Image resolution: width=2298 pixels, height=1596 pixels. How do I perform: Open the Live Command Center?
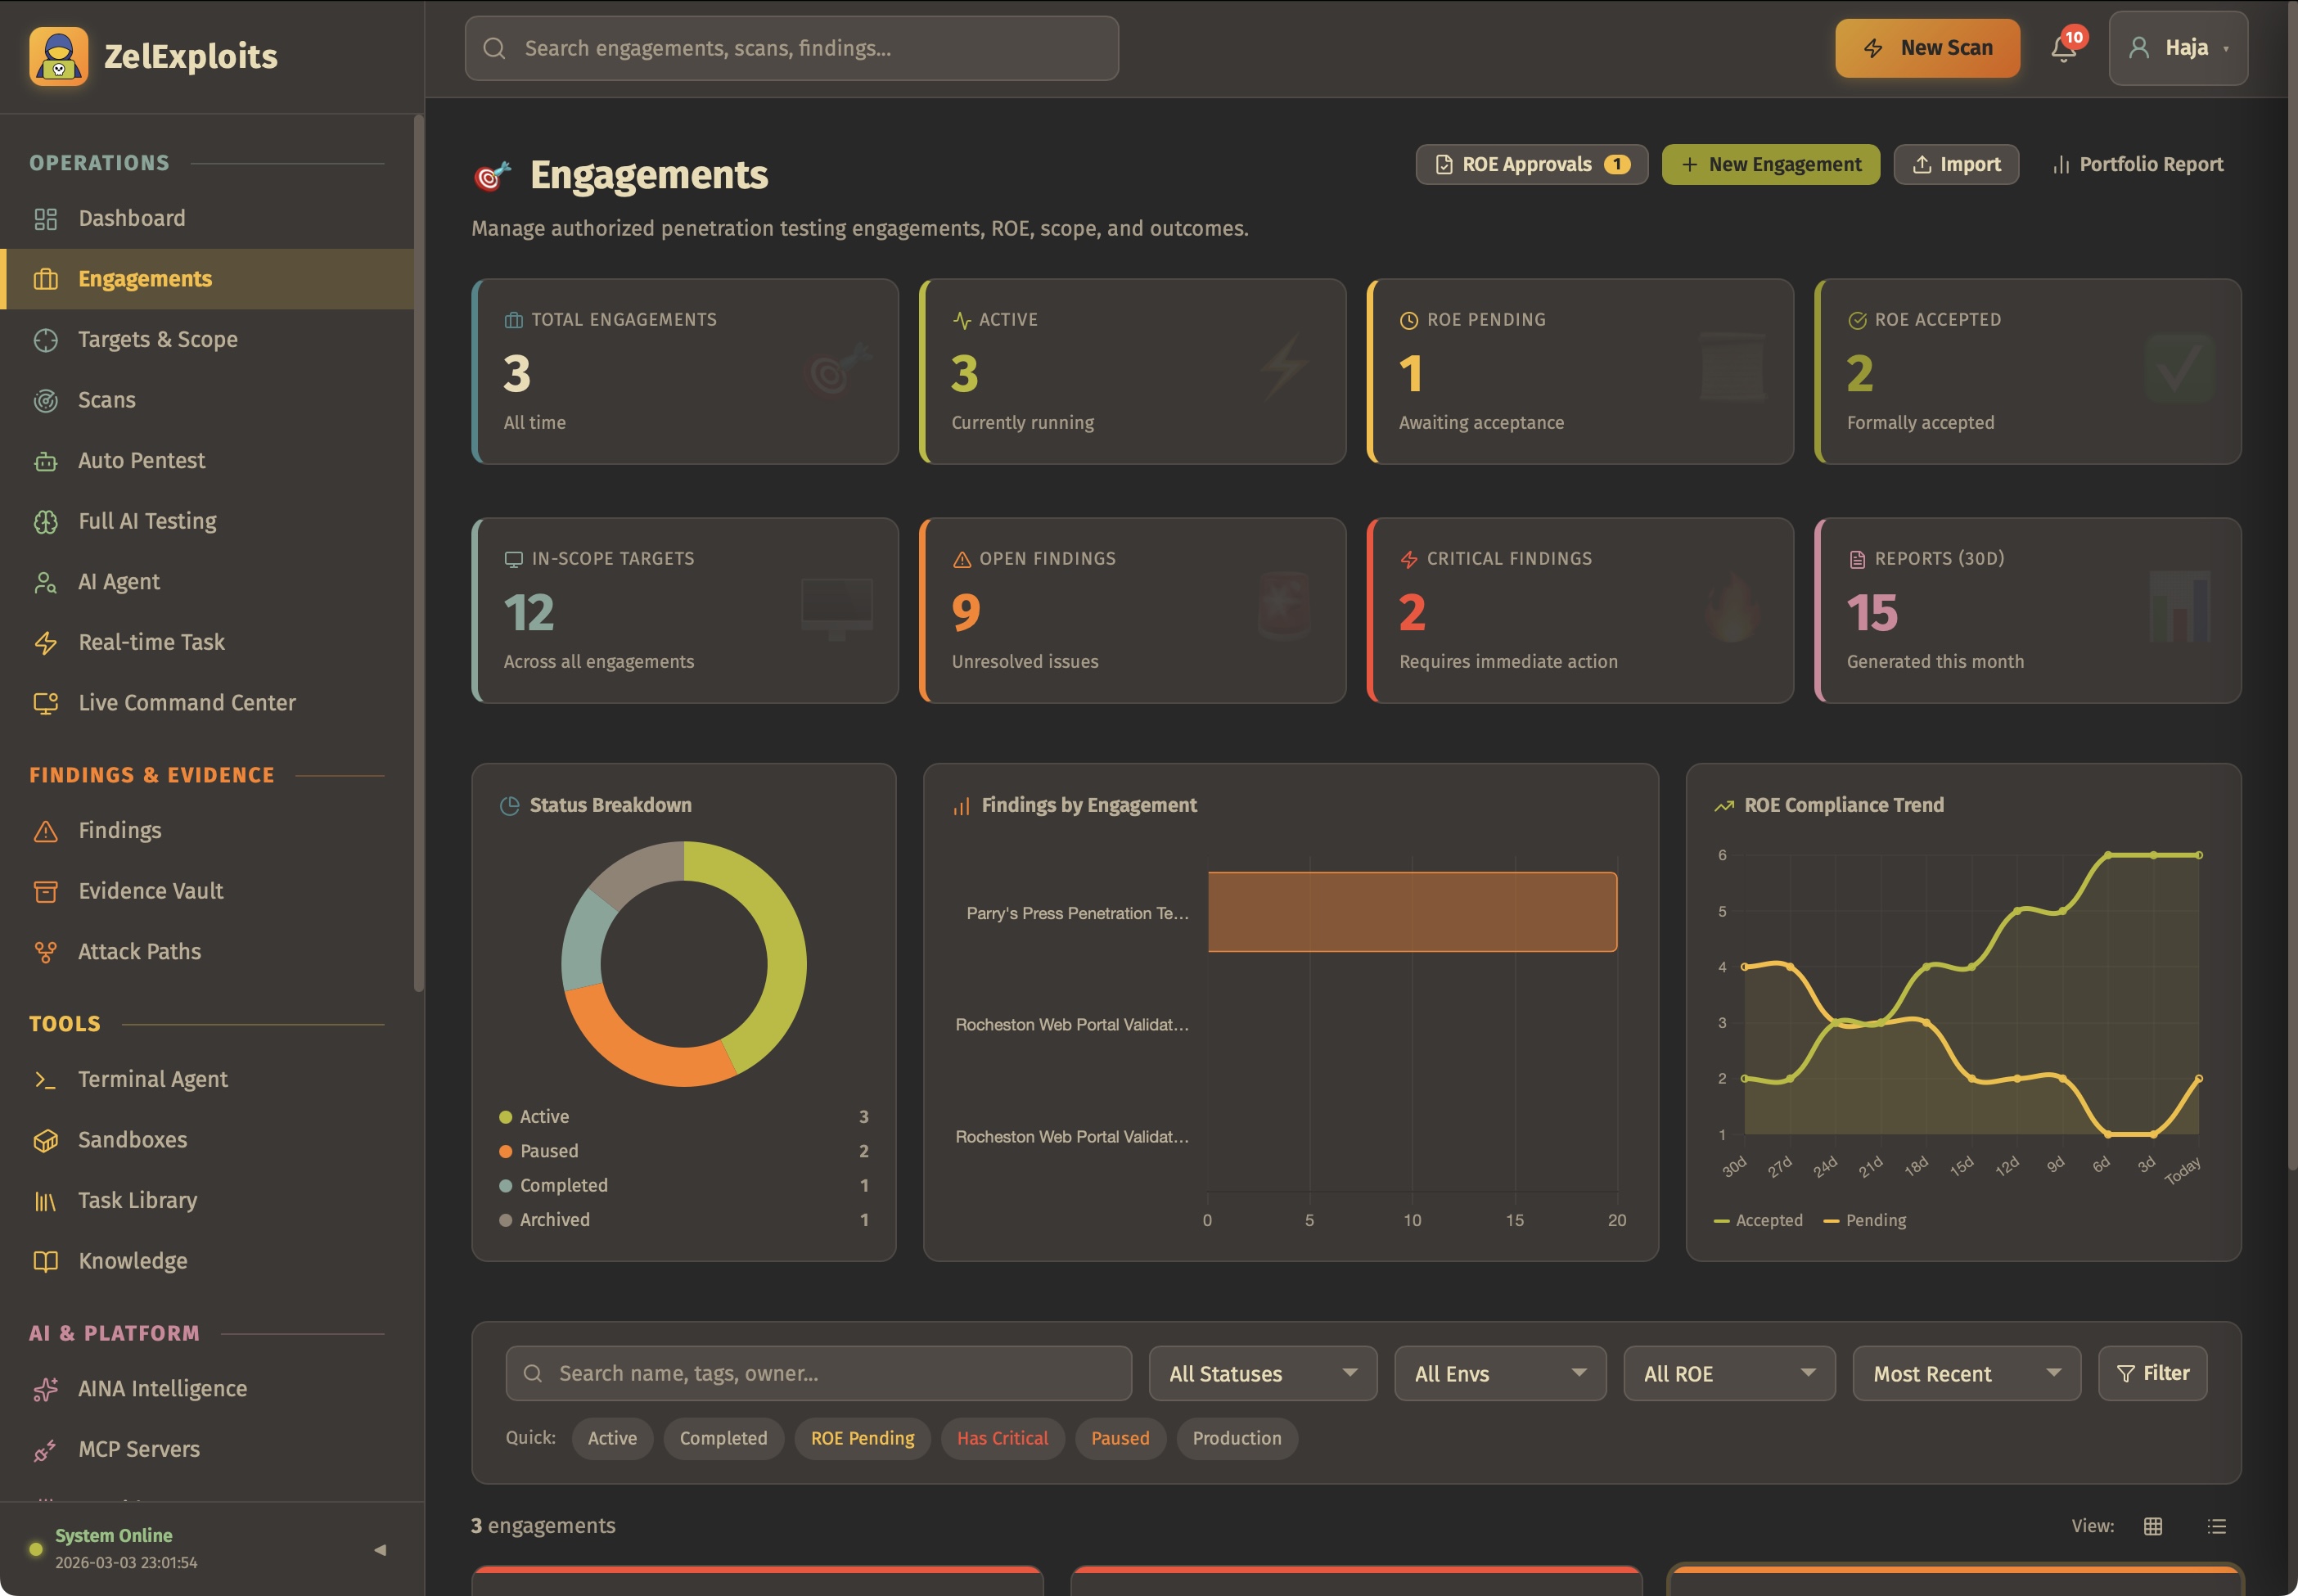tap(186, 702)
